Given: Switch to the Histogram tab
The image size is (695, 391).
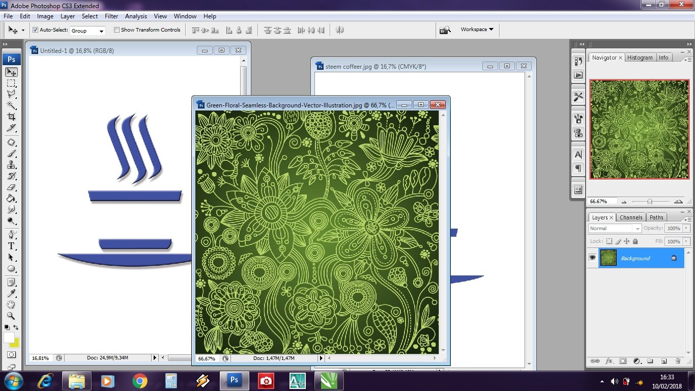Looking at the screenshot, I should coord(640,58).
